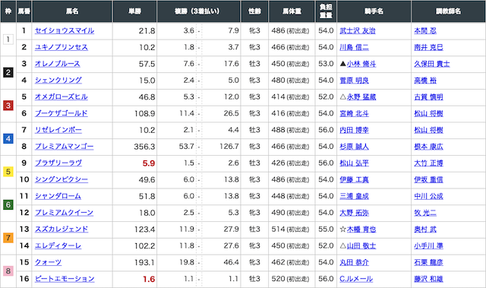Open trainer 高橋 裕 page

425,81
